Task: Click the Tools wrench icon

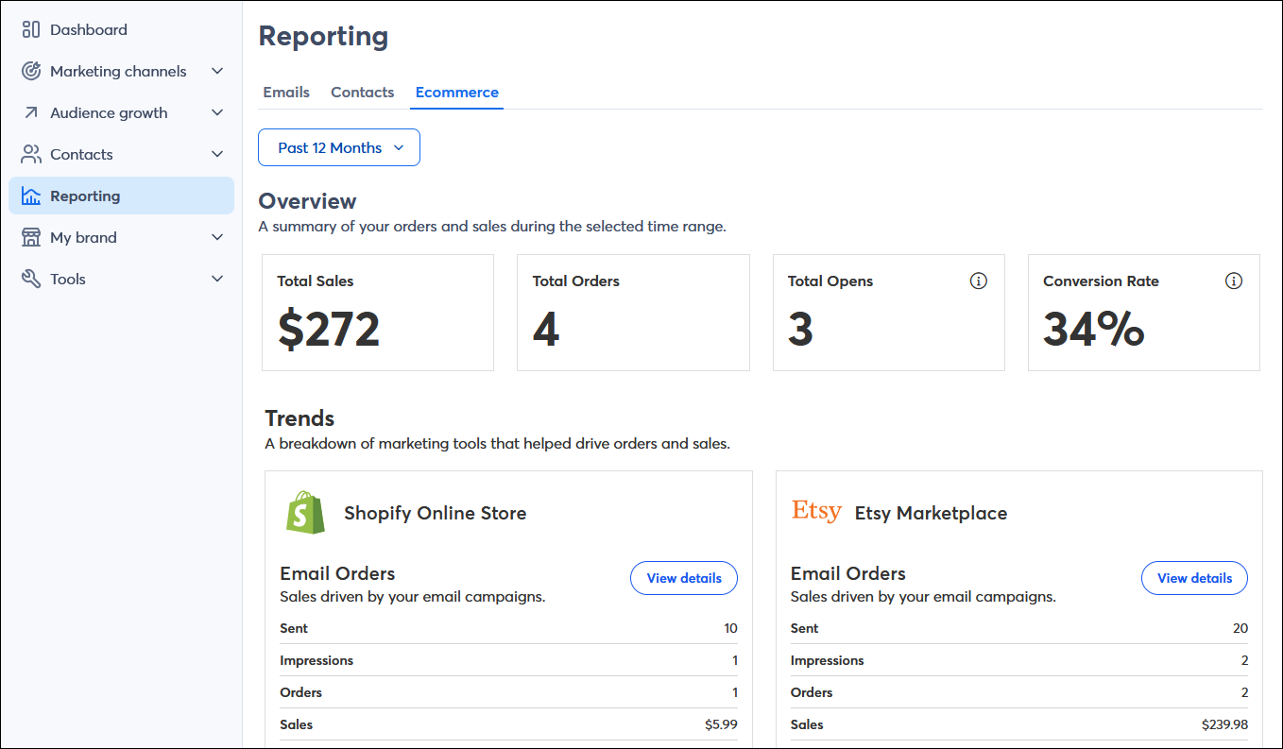Action: pyautogui.click(x=31, y=279)
